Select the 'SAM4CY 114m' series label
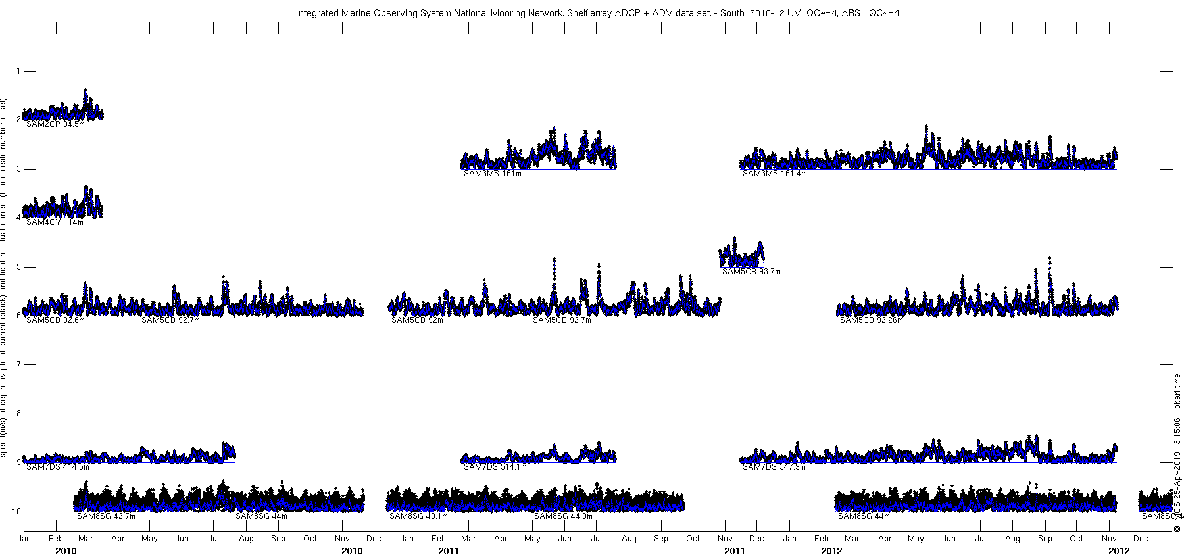1184x559 pixels. [x=55, y=222]
